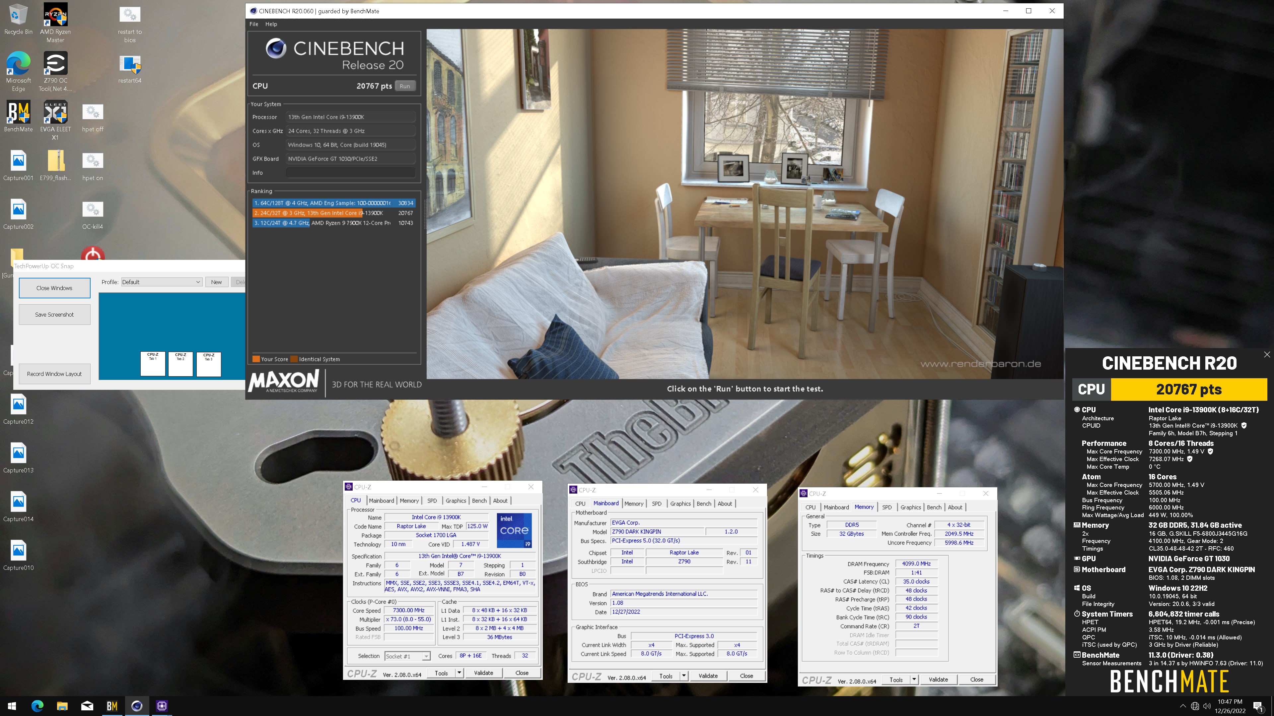Open the Windows Start menu

coord(12,706)
